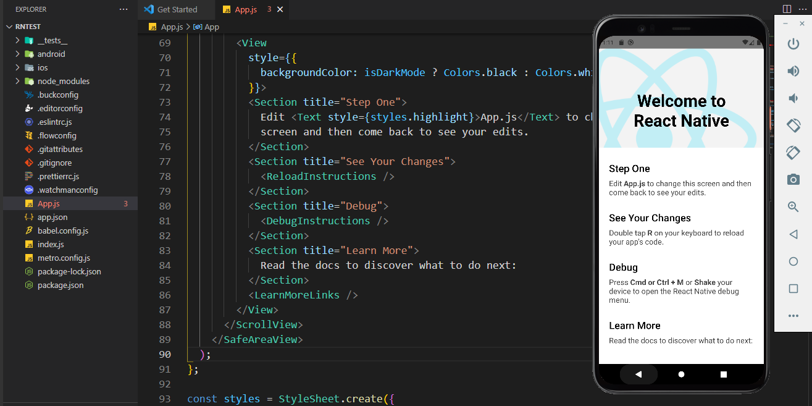Click the minimize button of the emulator toolbar
This screenshot has width=812, height=406.
[x=785, y=23]
